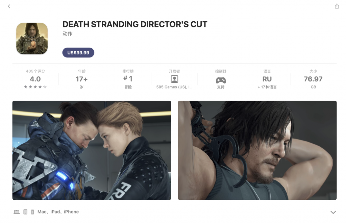Click the Mac laptop device icon
346x223 pixels.
click(17, 212)
